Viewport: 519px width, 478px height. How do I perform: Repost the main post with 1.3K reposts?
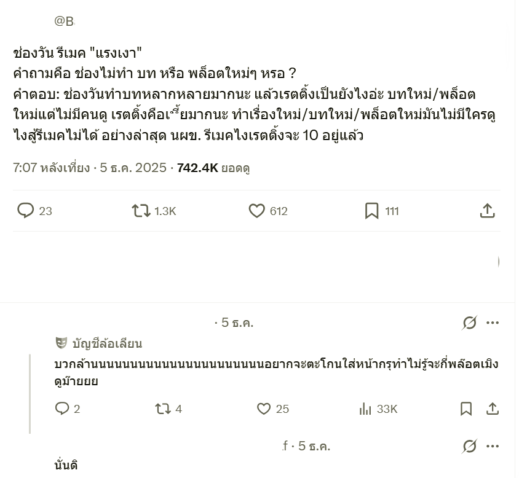141,211
